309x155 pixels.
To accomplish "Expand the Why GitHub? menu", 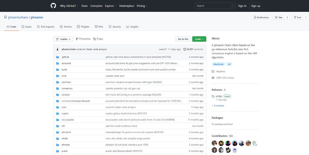I will [x=70, y=6].
